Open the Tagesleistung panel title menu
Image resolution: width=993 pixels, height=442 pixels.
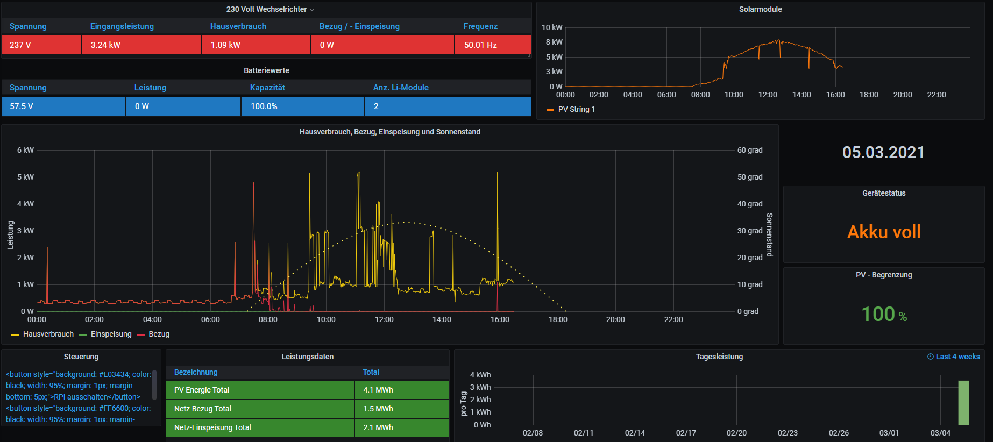(x=719, y=357)
